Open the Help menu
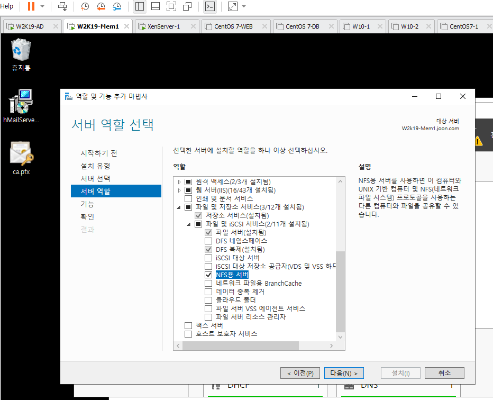493x400 pixels. click(x=6, y=6)
